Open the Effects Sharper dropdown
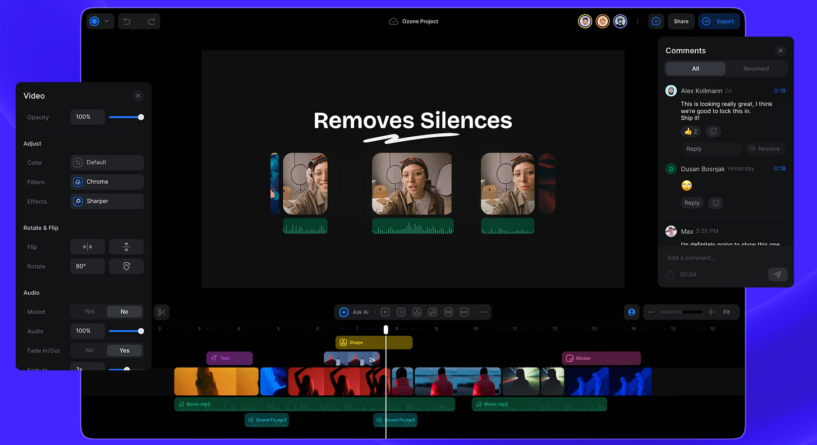The image size is (817, 445). pyautogui.click(x=107, y=201)
